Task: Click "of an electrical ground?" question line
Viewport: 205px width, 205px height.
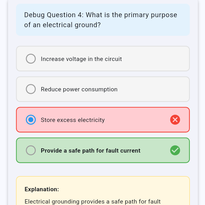Action: 62,25
